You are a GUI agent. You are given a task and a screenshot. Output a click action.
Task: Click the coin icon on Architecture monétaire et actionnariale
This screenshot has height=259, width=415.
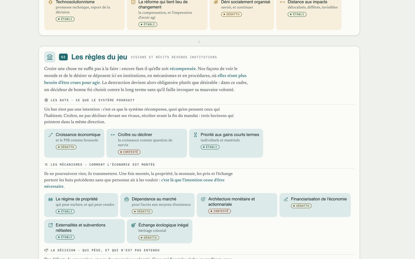tap(203, 199)
